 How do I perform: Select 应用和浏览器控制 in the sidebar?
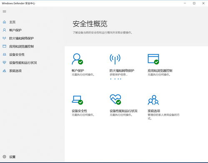(21, 46)
